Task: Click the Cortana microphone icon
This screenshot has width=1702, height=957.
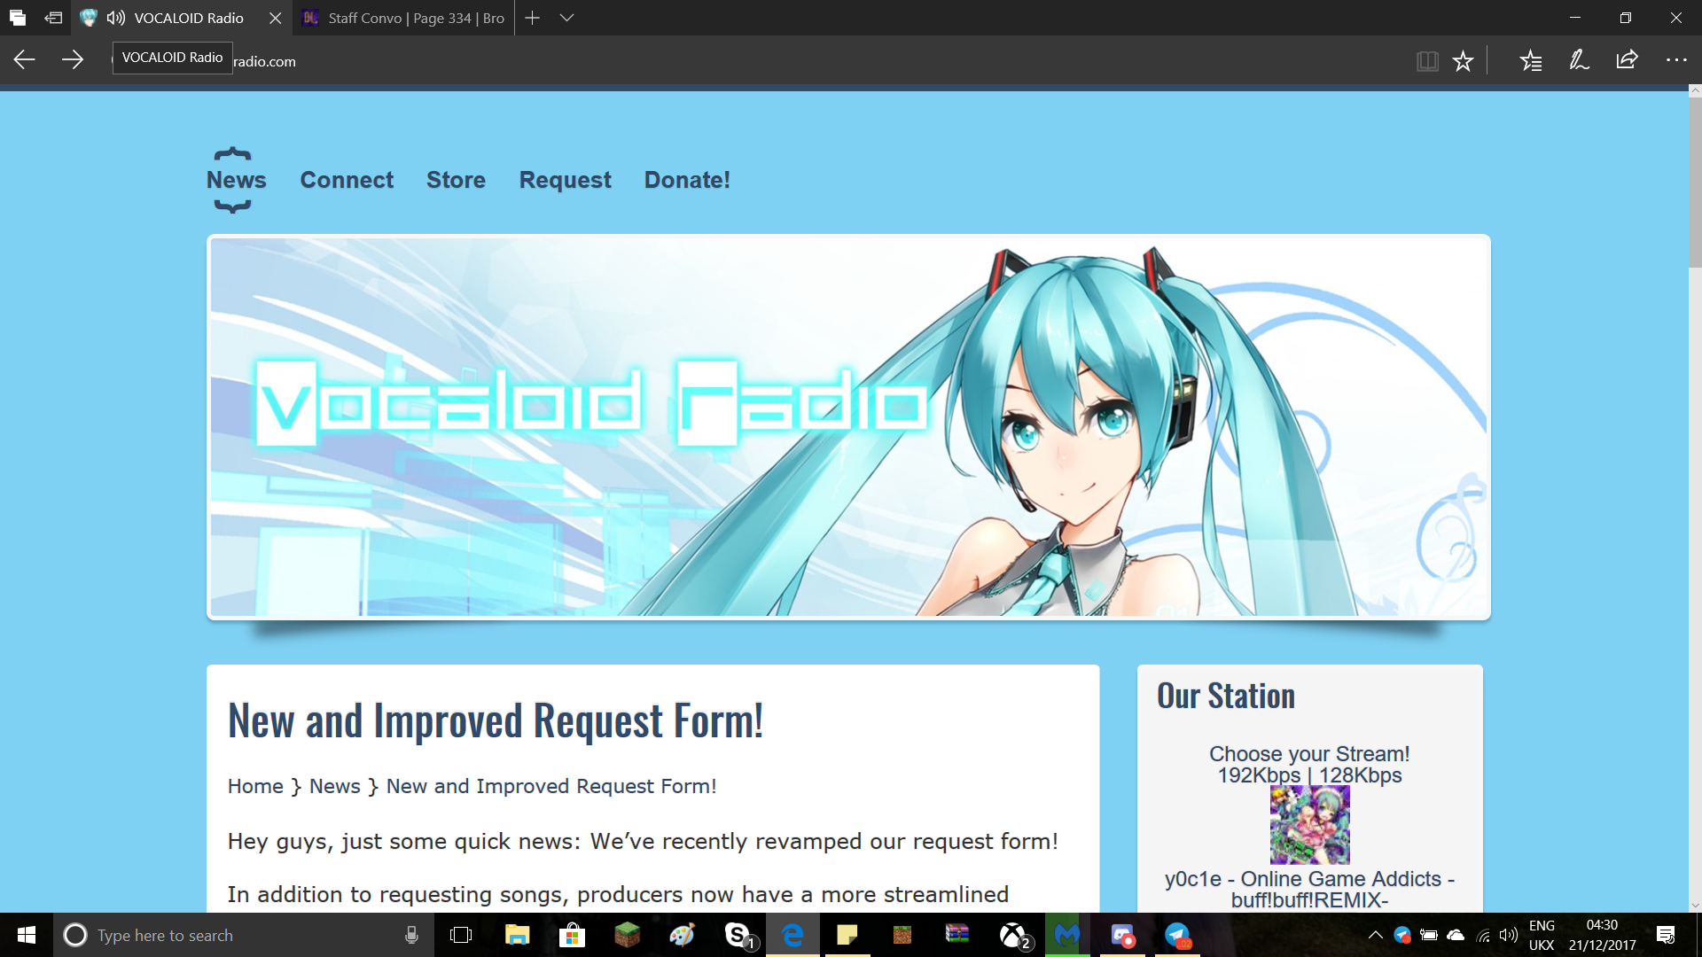Action: pyautogui.click(x=411, y=935)
